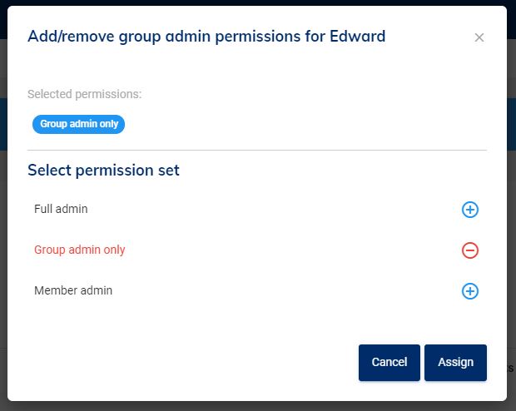The image size is (516, 411).
Task: Click the dimmed backdrop below the dialog
Action: 250,406
